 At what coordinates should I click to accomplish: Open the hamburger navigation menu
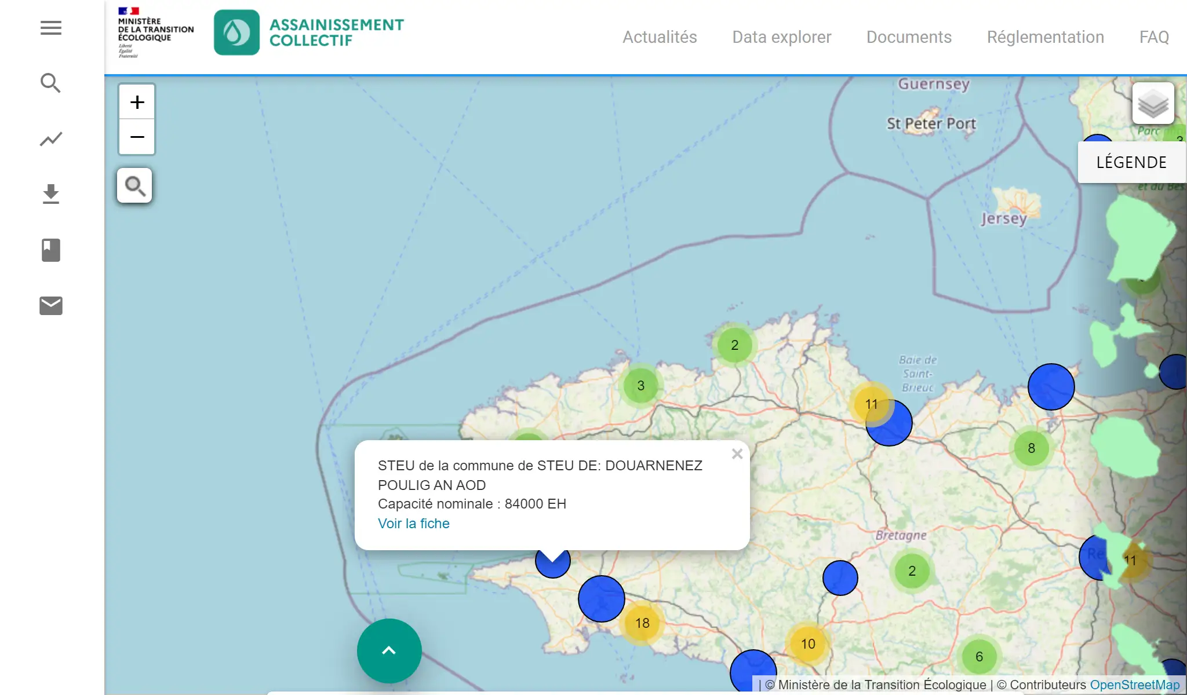pyautogui.click(x=51, y=27)
